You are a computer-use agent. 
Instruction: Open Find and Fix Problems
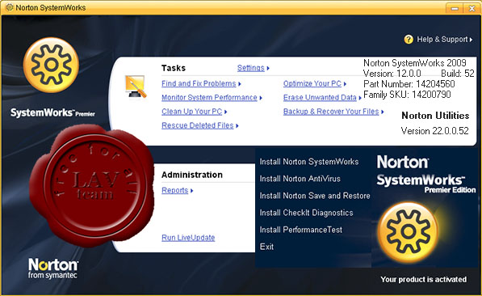(199, 83)
